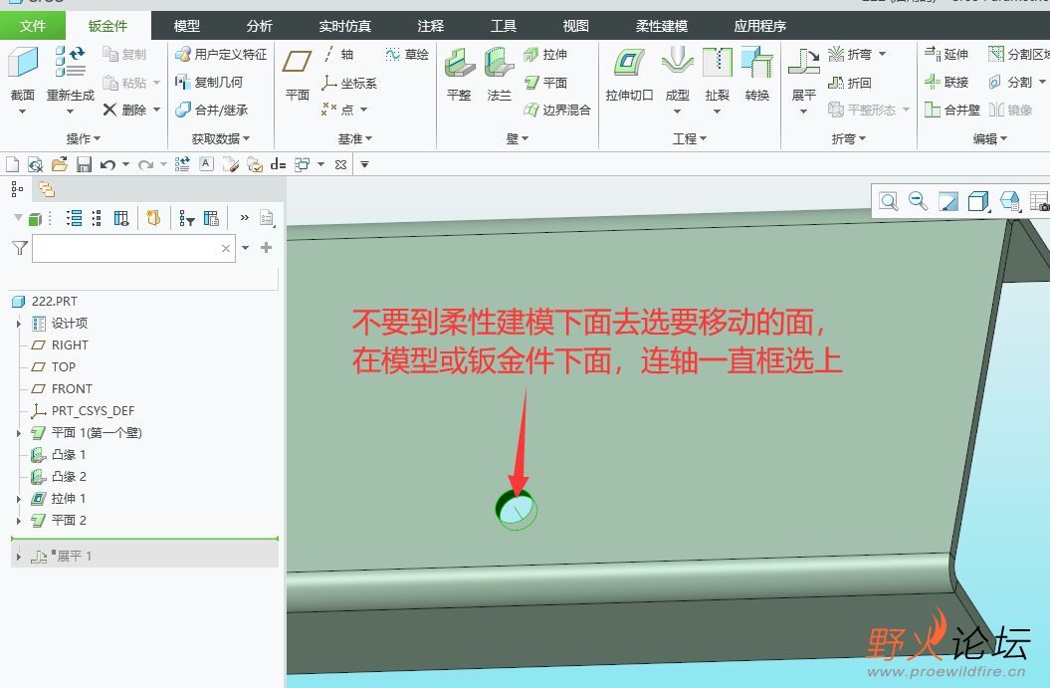Expand the 展平 1 tree node
The image size is (1050, 688).
(x=19, y=557)
